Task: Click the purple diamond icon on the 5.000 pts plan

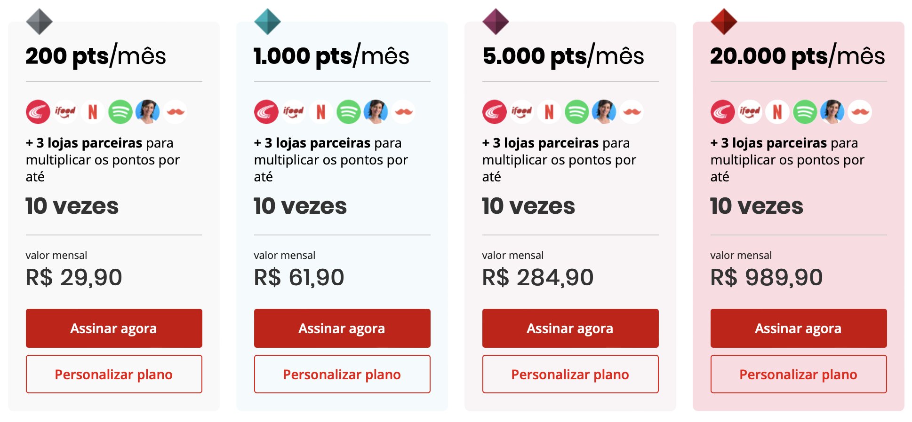Action: [x=496, y=22]
